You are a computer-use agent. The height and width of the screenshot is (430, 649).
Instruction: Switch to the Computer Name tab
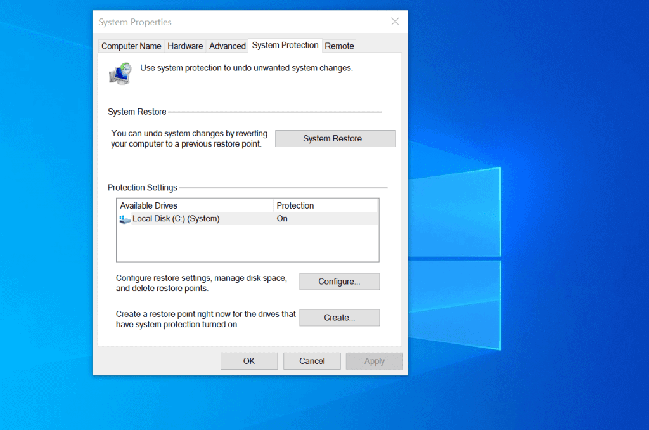coord(131,46)
